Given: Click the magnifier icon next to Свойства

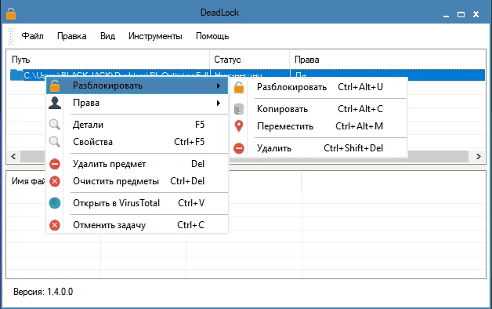Looking at the screenshot, I should pos(55,142).
